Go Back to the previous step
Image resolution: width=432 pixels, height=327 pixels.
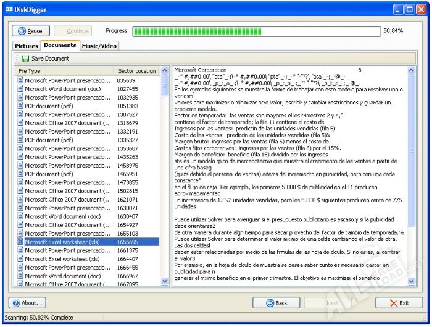[x=277, y=303]
